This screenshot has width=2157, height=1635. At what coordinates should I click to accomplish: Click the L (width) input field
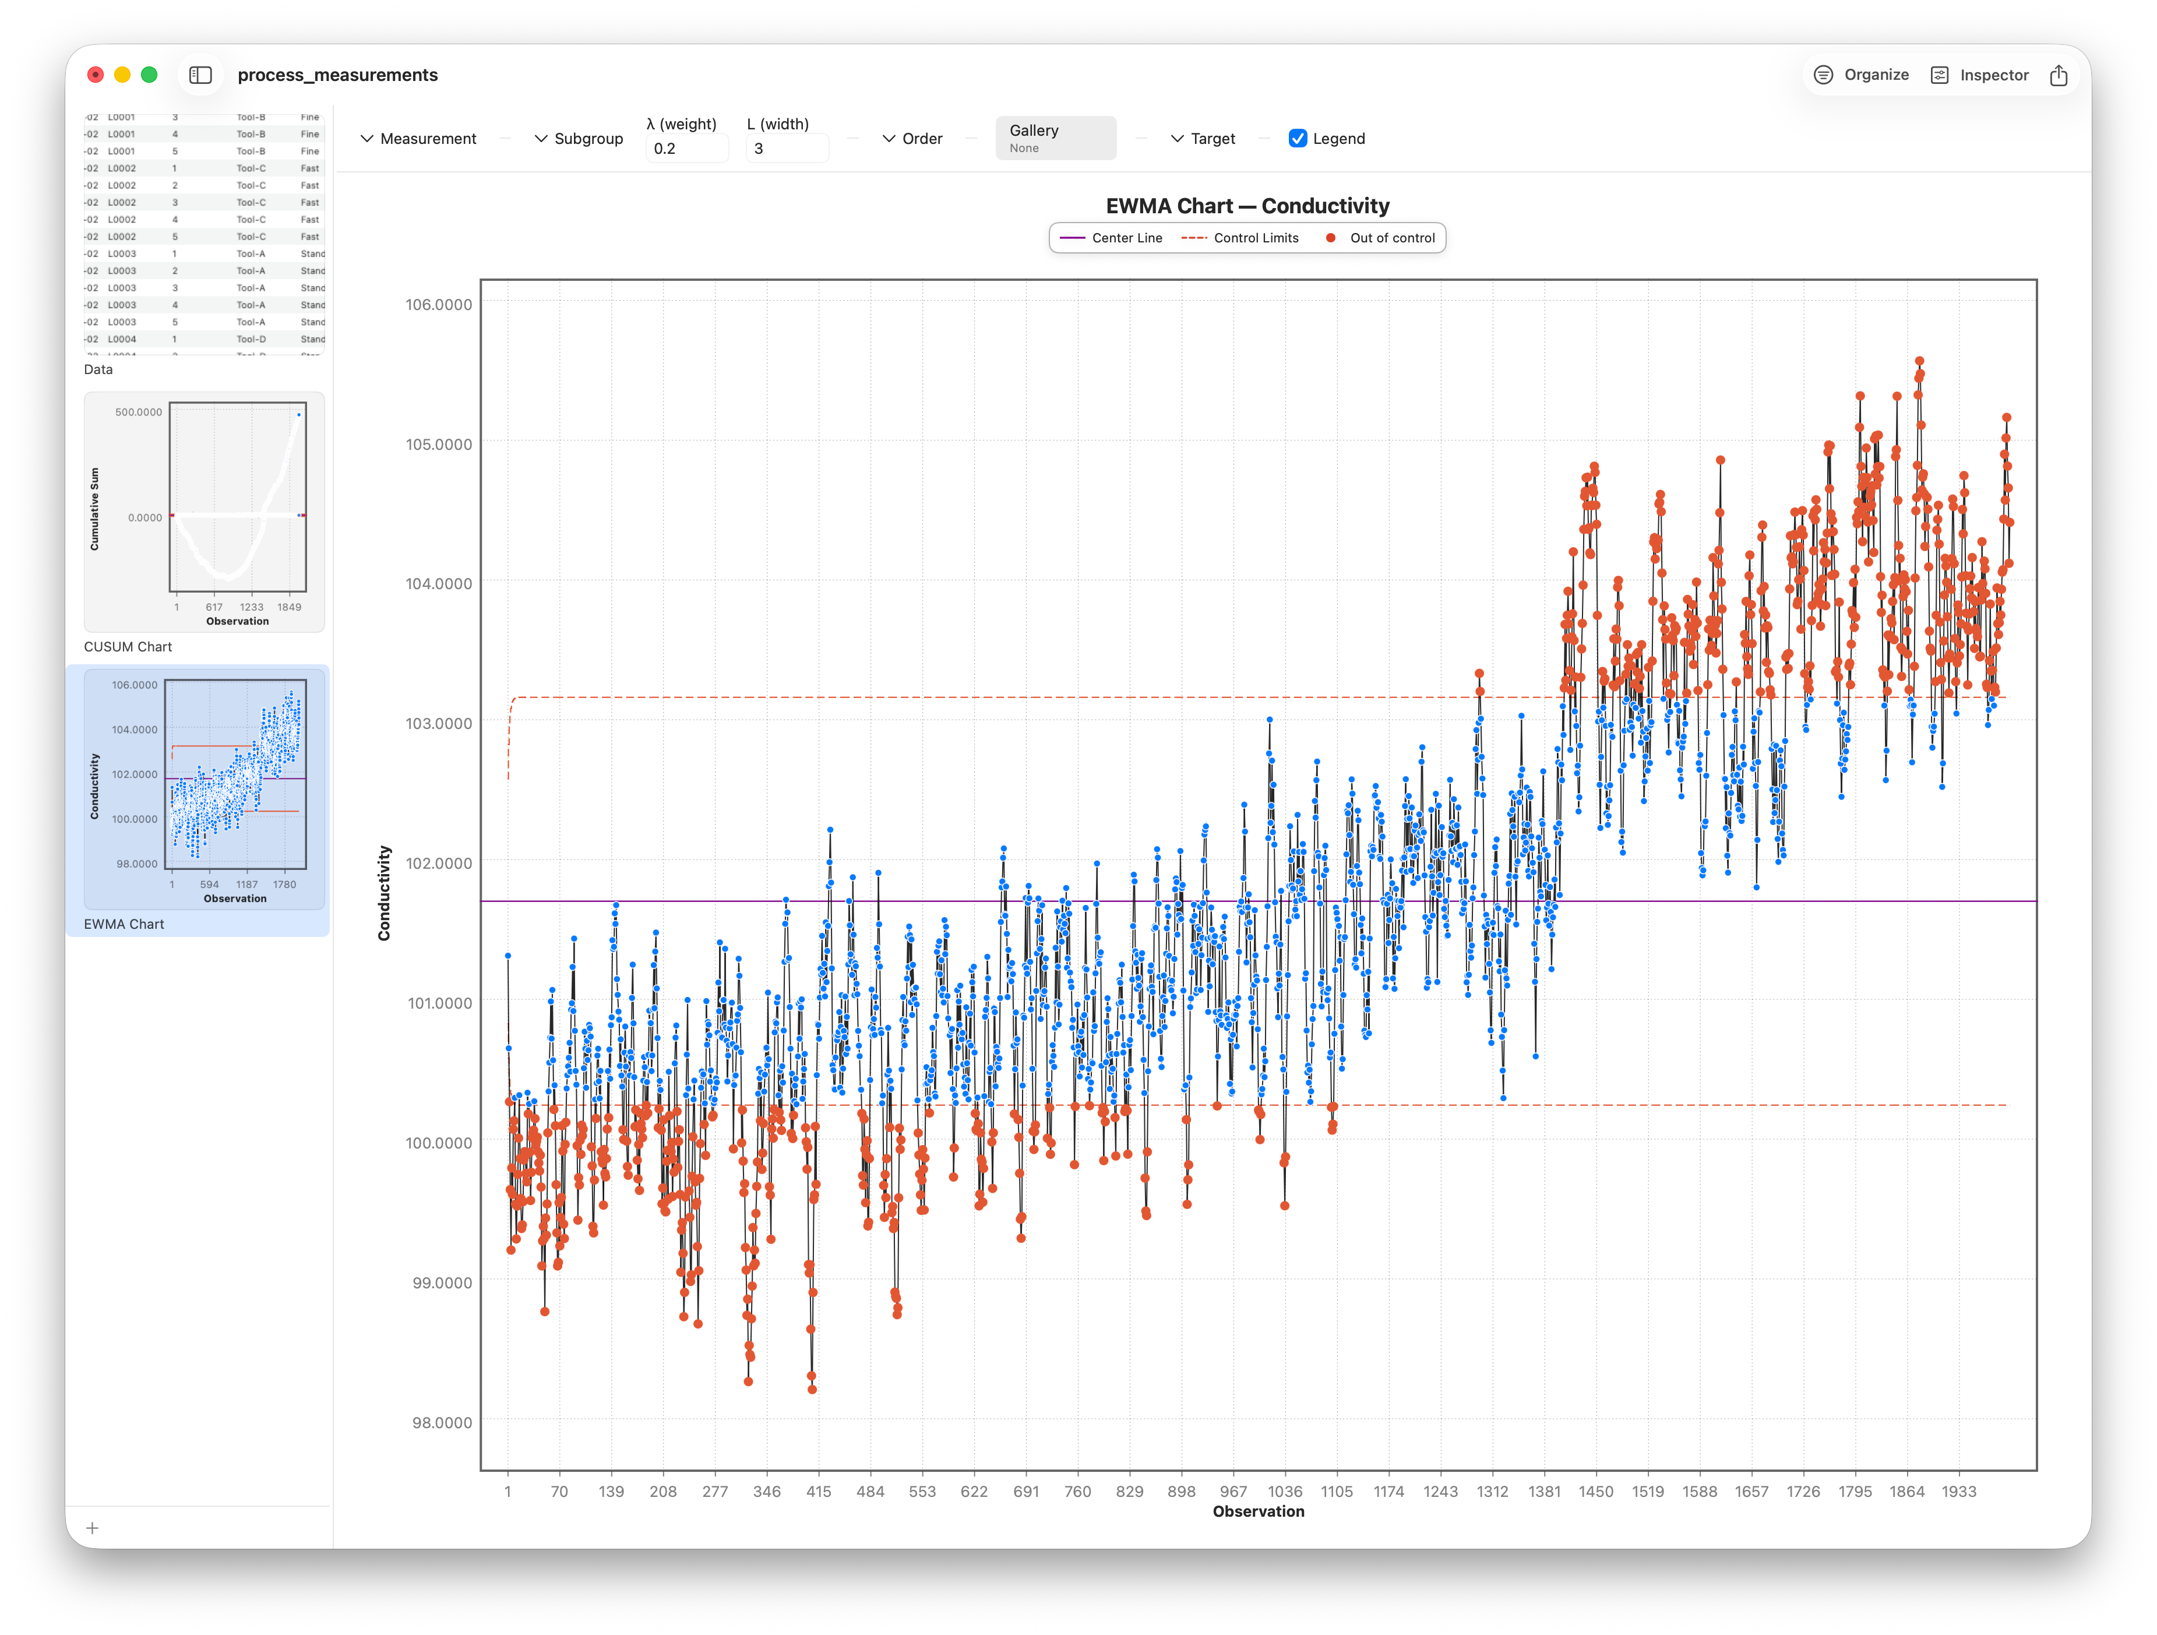pos(787,148)
